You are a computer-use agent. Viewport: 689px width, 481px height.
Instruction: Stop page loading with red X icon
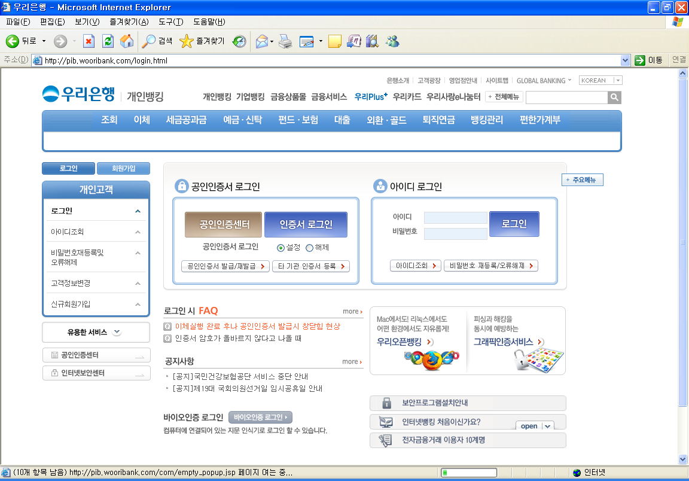coord(89,41)
